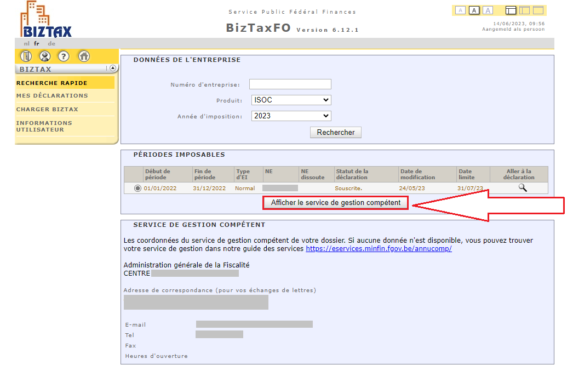573x382 pixels.
Task: Click Afficher le service de gestion compétent
Action: point(335,203)
